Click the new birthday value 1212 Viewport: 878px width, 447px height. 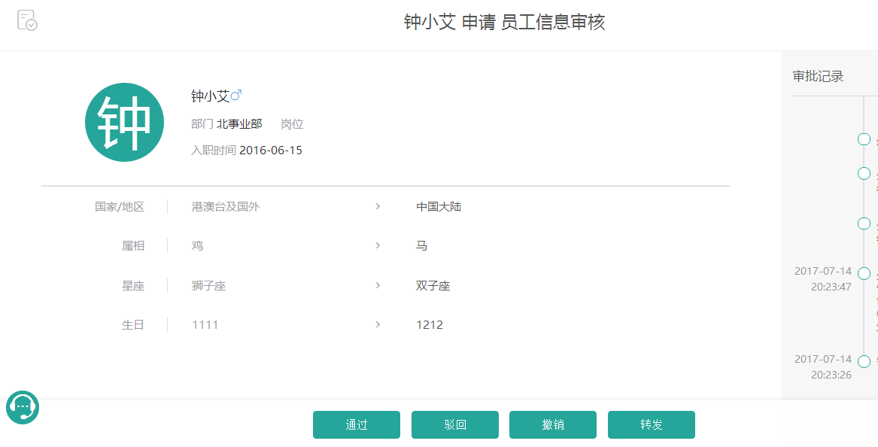(x=430, y=325)
